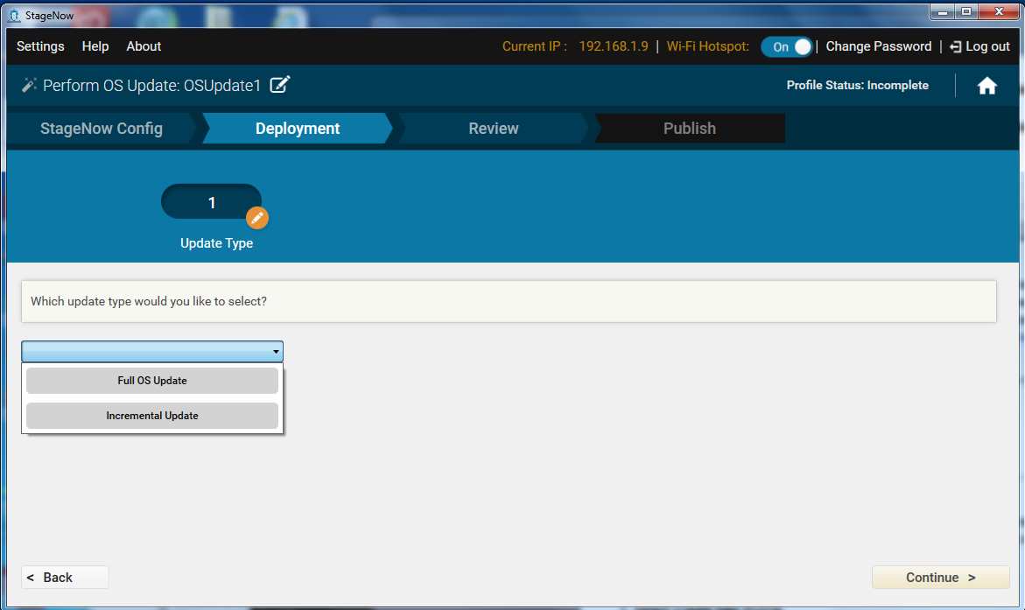Select the Publish step tab
Viewport: 1025px width, 610px height.
tap(689, 129)
